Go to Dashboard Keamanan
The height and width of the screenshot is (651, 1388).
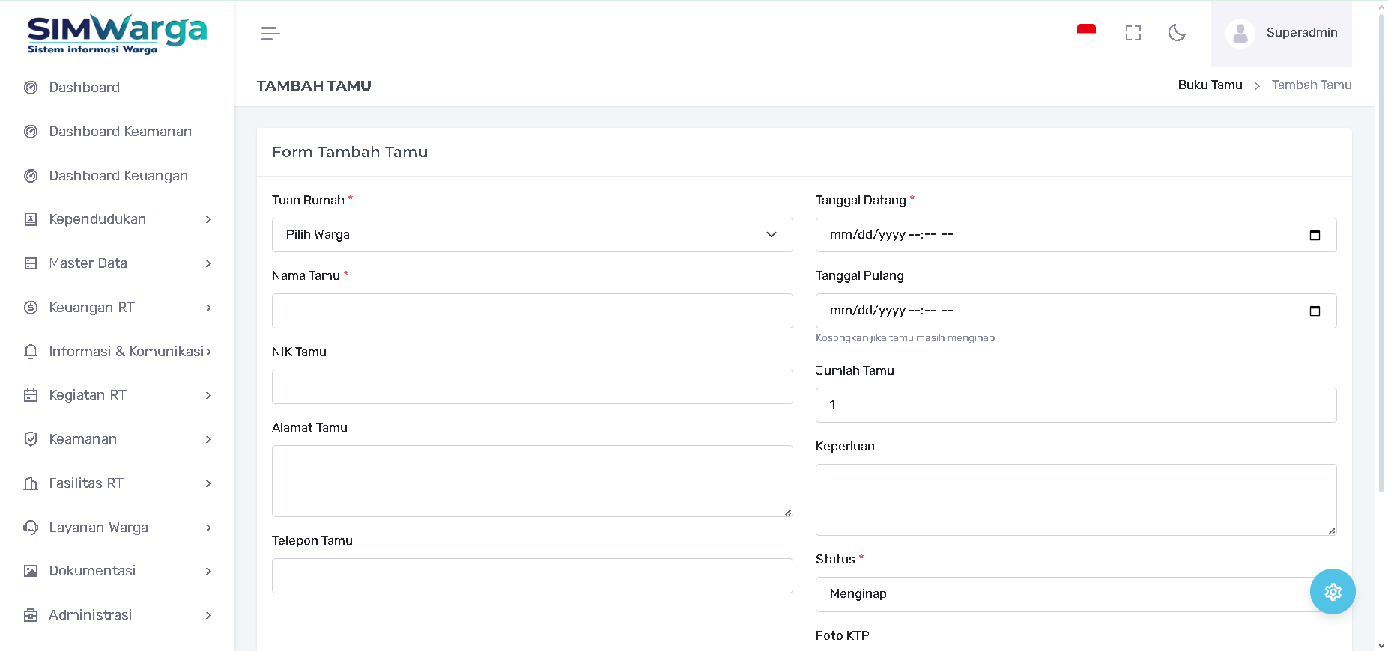(x=120, y=132)
